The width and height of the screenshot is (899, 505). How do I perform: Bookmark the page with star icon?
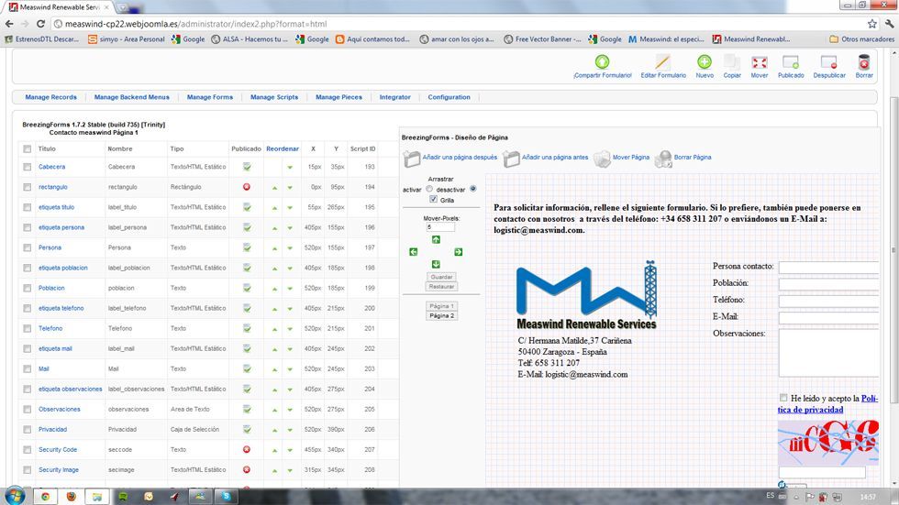click(x=872, y=24)
